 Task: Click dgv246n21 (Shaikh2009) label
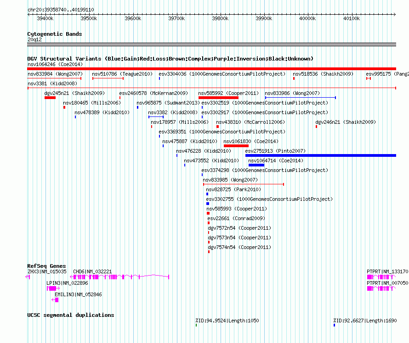tap(346, 122)
